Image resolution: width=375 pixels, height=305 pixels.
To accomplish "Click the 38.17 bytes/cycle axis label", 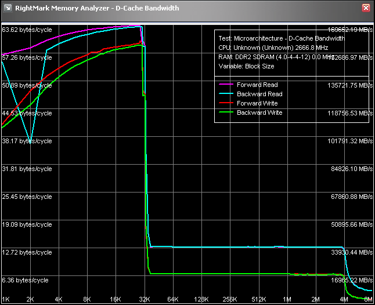I will coord(27,141).
